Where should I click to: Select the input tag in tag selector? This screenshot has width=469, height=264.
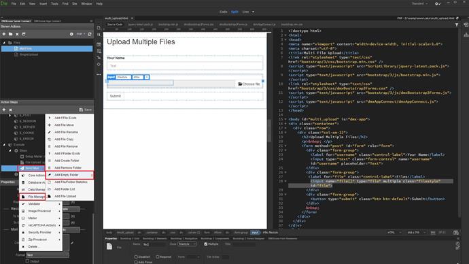(255, 233)
